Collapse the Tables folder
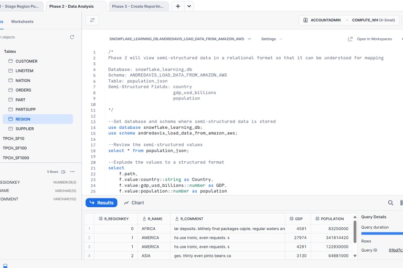The height and width of the screenshot is (268, 403). point(10,51)
